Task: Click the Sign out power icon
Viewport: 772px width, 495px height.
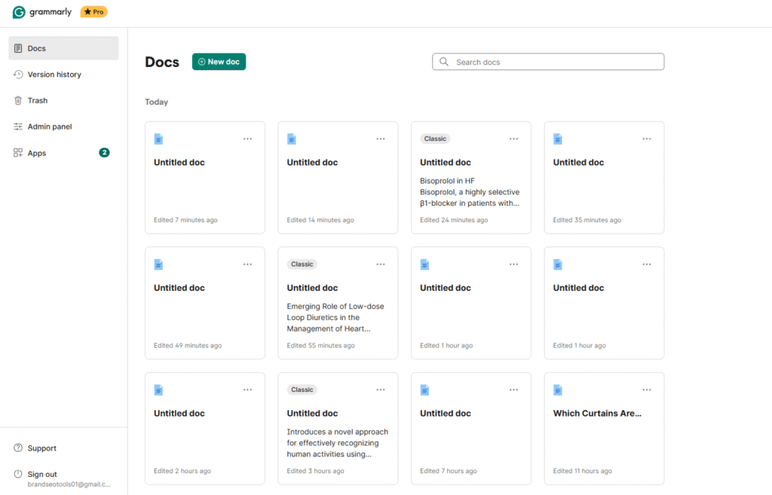Action: tap(18, 474)
